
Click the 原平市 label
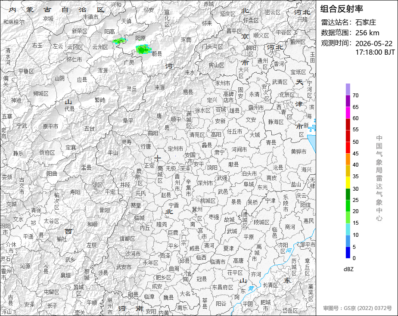pyautogui.click(x=50, y=126)
